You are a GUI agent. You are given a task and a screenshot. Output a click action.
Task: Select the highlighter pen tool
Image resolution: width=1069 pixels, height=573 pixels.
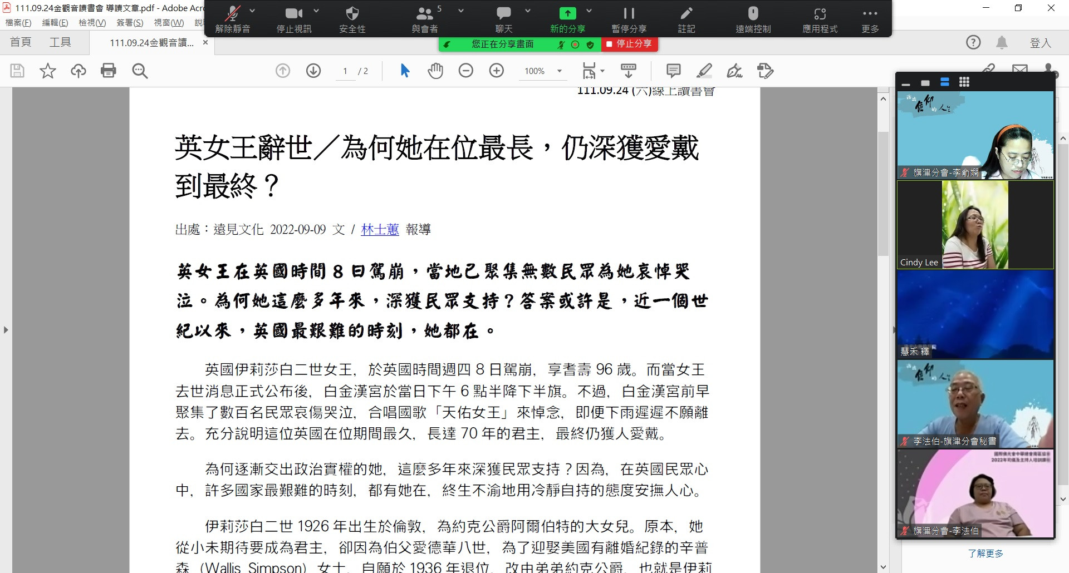tap(704, 71)
